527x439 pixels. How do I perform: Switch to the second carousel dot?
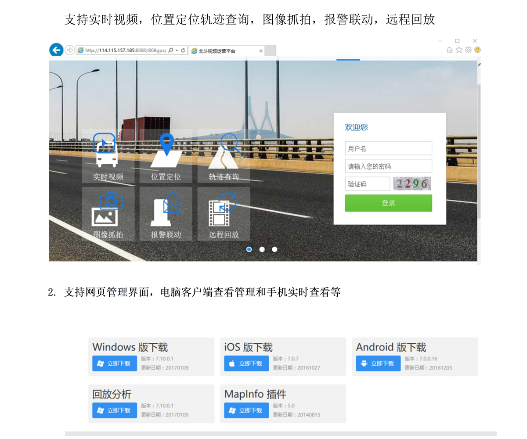262,249
